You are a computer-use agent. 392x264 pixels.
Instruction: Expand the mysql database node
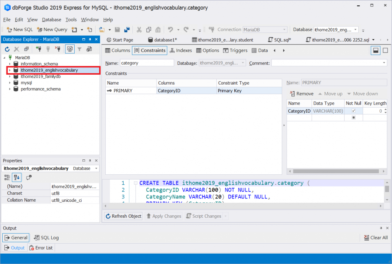[x=10, y=83]
